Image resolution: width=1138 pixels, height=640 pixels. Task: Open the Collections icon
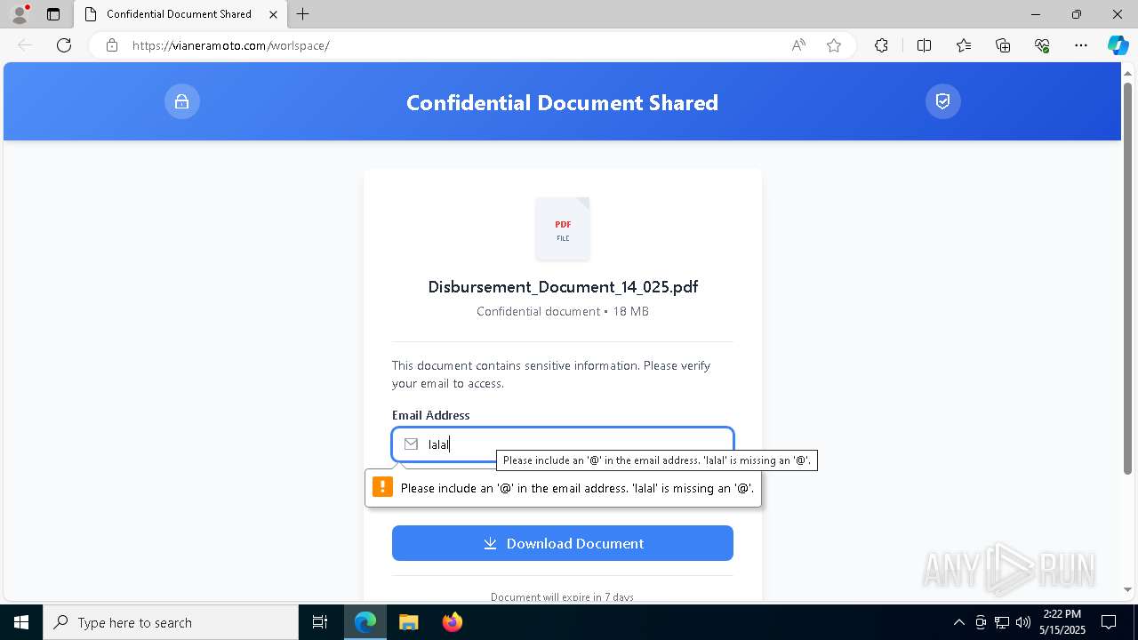pyautogui.click(x=1003, y=45)
